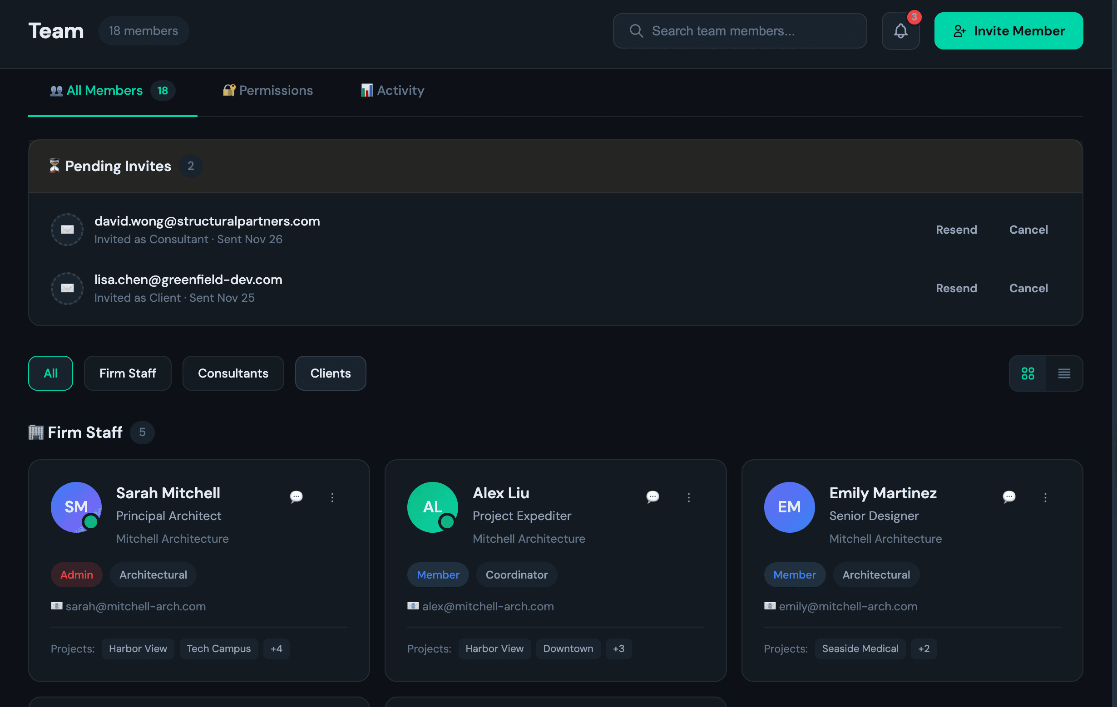Switch to grid view layout
This screenshot has height=707, width=1117.
pos(1028,373)
